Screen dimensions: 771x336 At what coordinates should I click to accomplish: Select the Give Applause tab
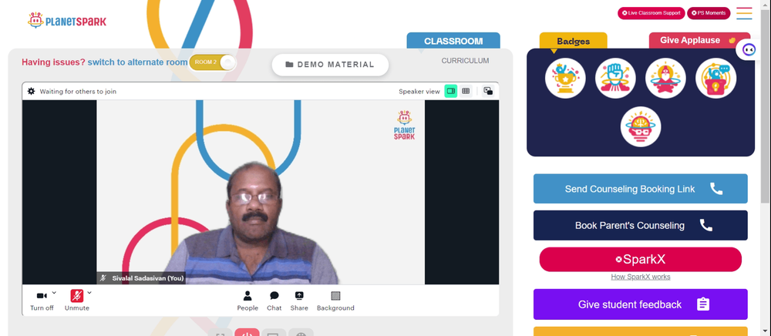pyautogui.click(x=700, y=41)
